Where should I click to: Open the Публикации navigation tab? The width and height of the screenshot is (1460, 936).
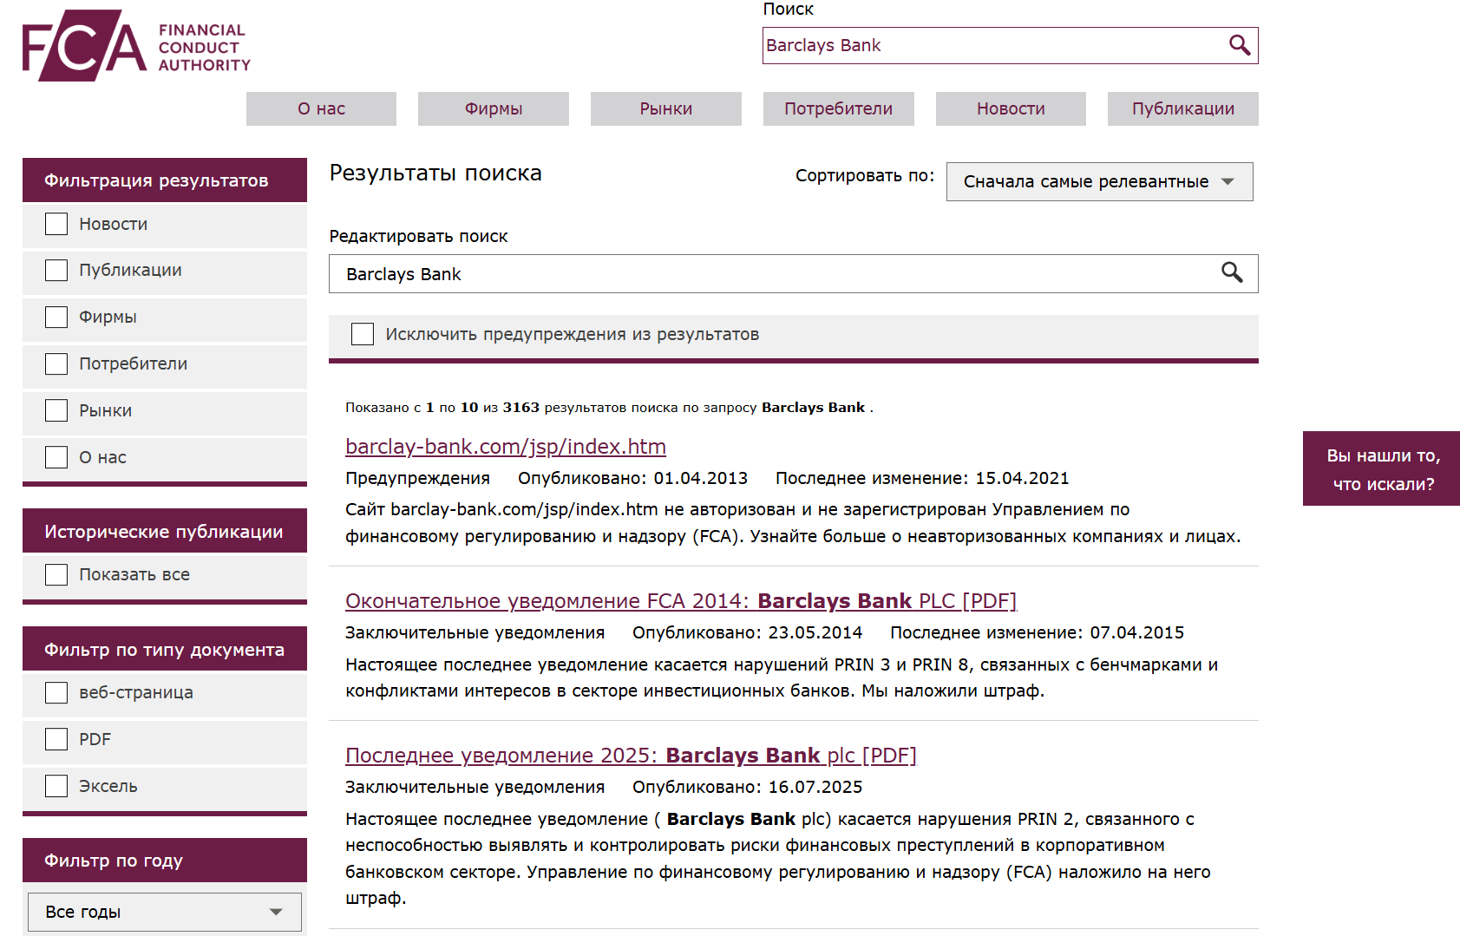(1183, 108)
